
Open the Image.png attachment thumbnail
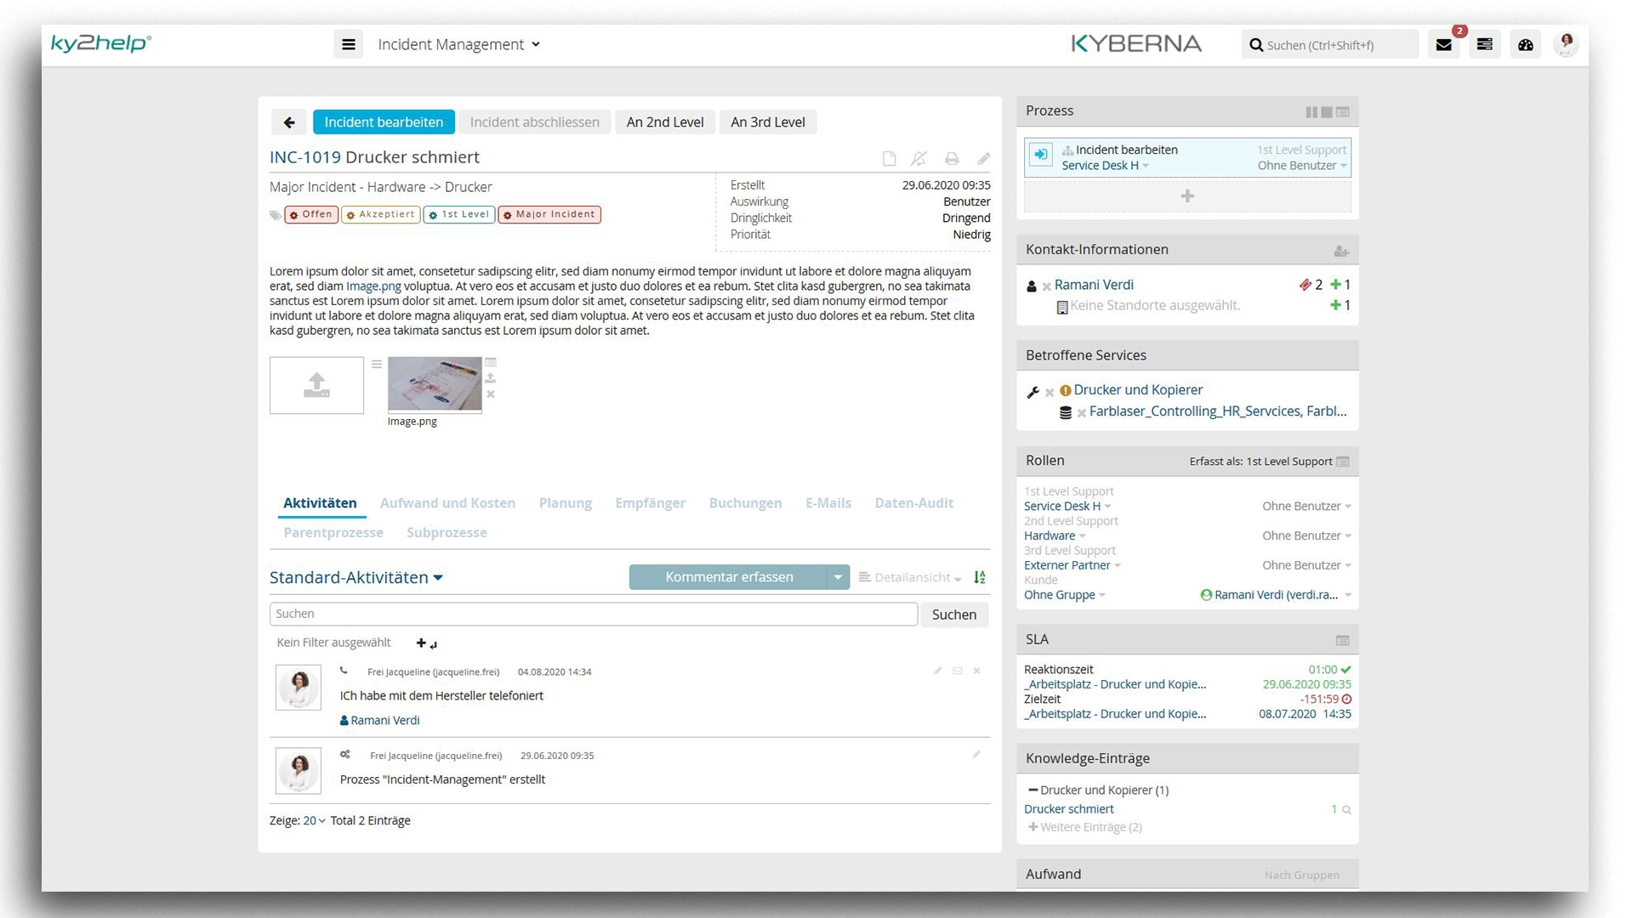click(x=435, y=384)
